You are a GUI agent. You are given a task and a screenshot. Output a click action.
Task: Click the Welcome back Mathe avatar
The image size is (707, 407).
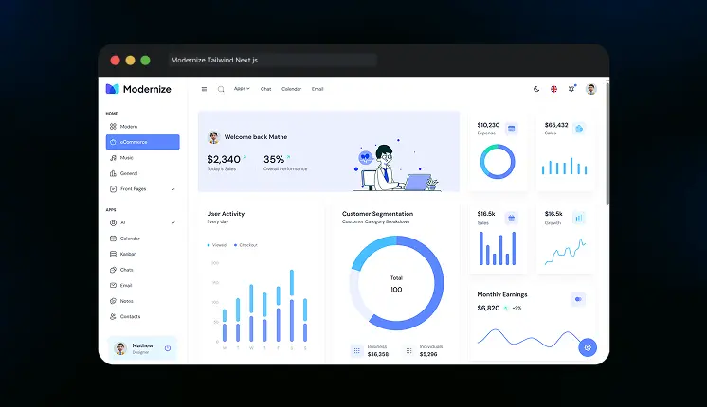[x=213, y=137]
